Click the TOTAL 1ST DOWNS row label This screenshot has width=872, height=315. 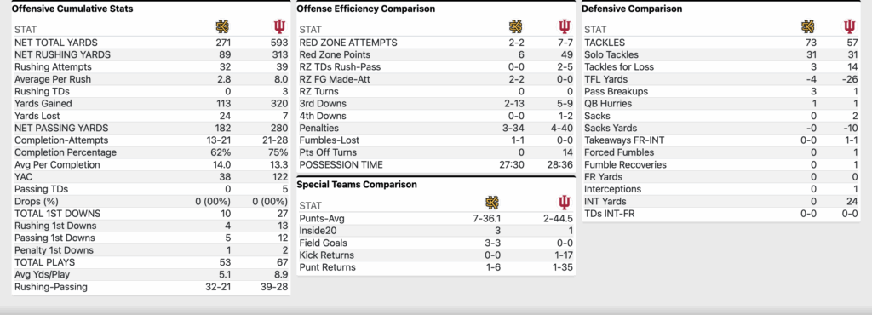click(58, 214)
